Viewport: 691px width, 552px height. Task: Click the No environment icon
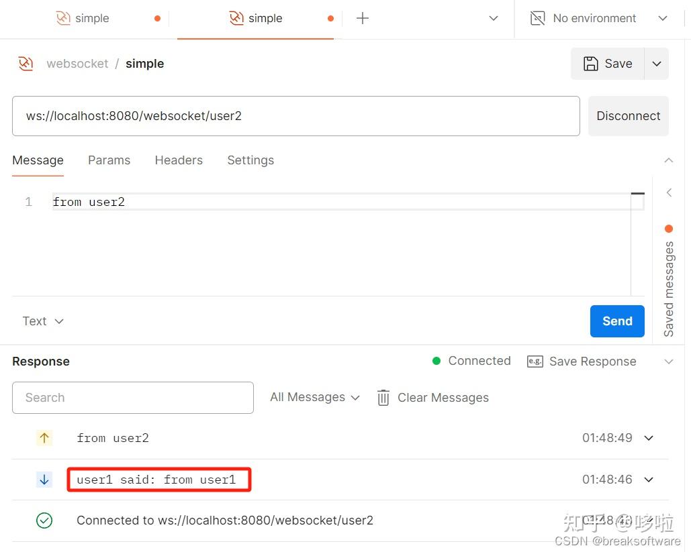point(537,18)
